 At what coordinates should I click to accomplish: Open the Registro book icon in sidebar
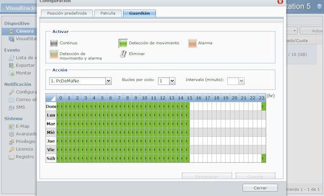pyautogui.click(x=11, y=157)
